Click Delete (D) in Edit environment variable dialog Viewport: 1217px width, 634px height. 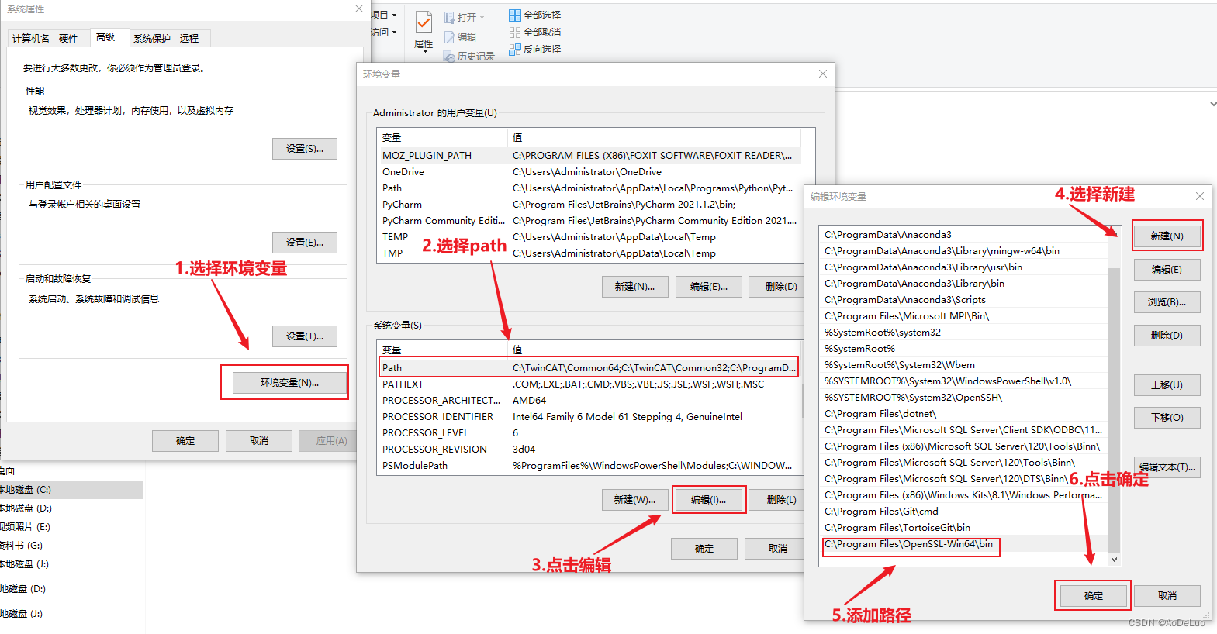coord(1167,336)
